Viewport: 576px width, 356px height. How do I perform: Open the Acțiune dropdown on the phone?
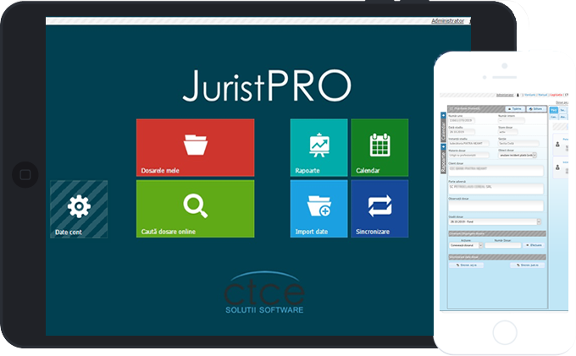tap(466, 245)
